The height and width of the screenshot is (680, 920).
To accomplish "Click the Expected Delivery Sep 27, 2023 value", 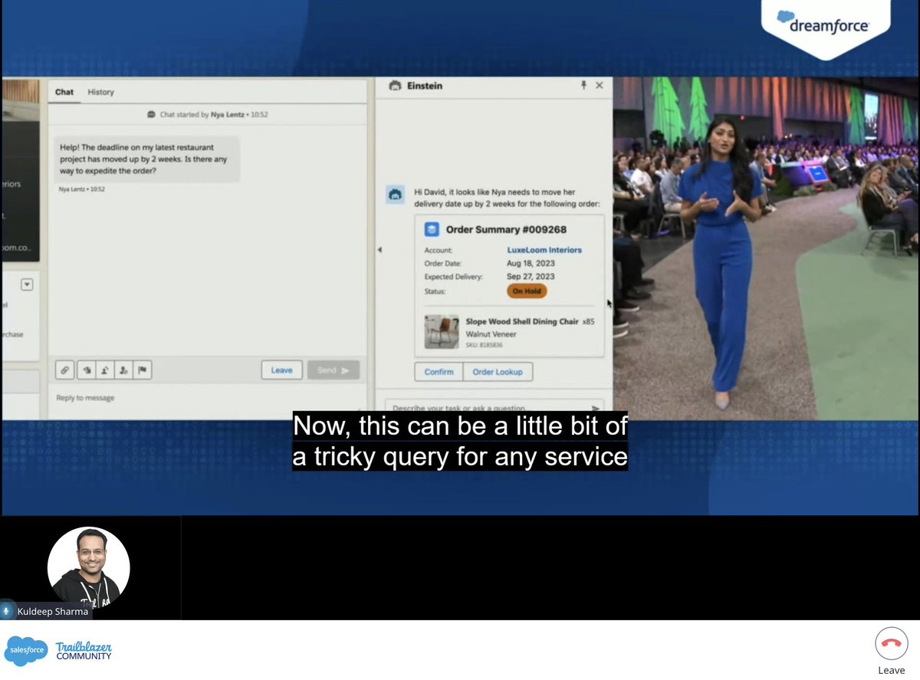I will (x=531, y=276).
